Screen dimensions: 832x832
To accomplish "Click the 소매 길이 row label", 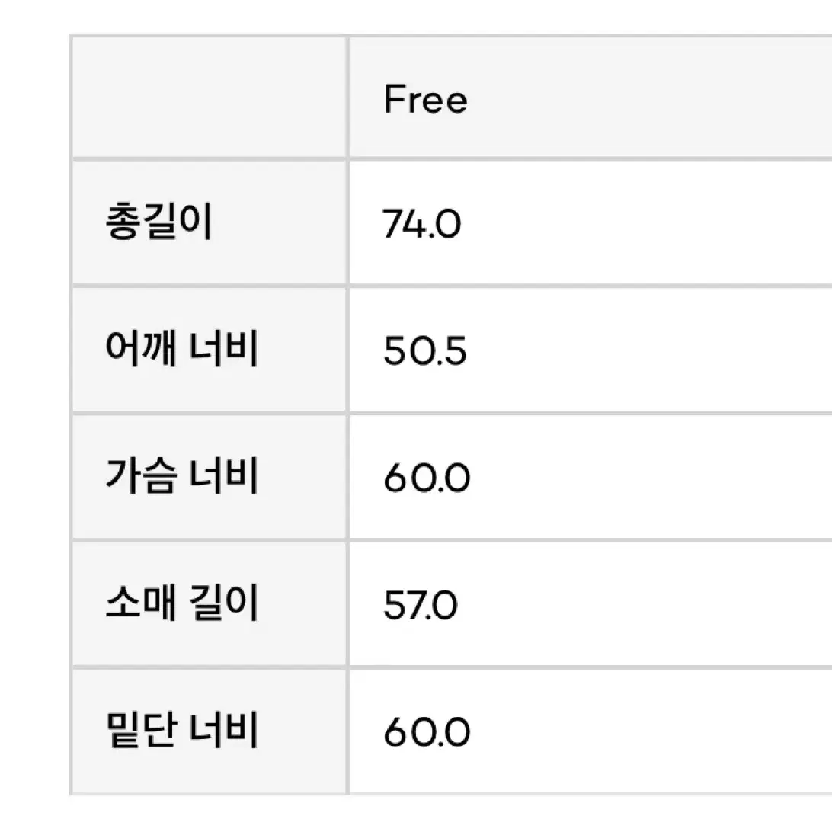I will (182, 603).
